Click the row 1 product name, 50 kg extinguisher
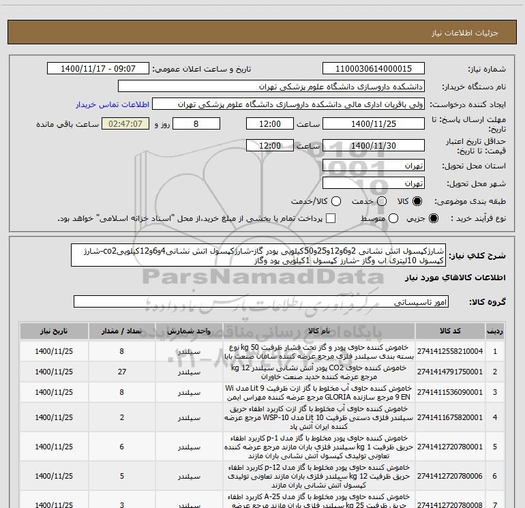Image resolution: width=525 pixels, height=508 pixels. 319,352
